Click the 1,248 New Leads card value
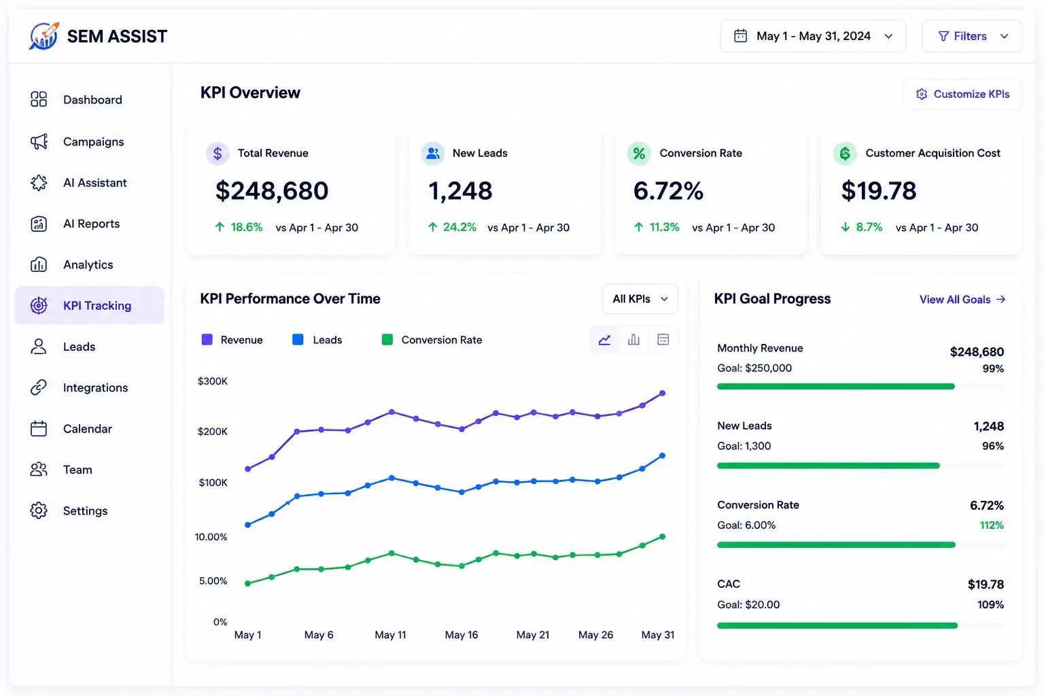This screenshot has width=1044, height=696. 460,191
